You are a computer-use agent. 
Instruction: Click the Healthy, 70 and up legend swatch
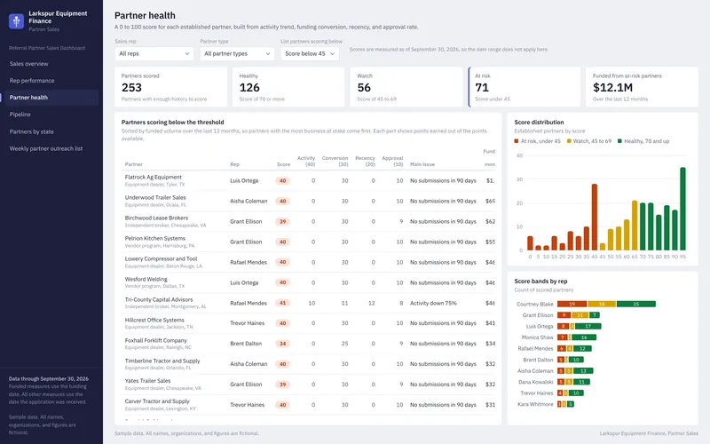pyautogui.click(x=619, y=141)
